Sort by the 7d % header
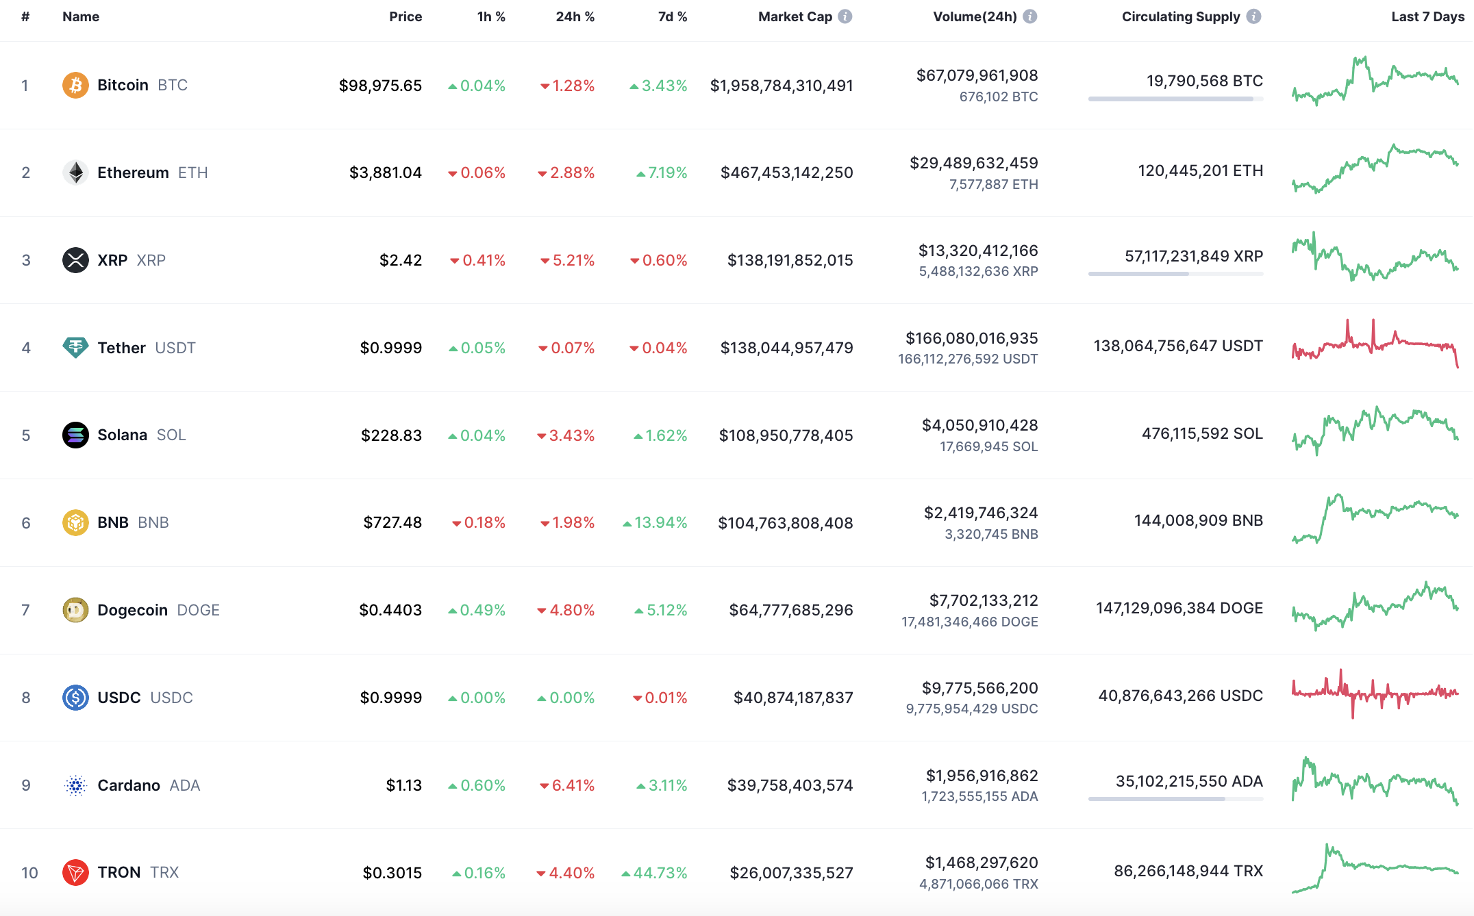The width and height of the screenshot is (1474, 916). point(672,16)
